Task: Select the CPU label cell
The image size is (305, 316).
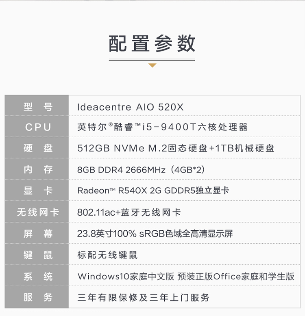Action: [x=37, y=127]
